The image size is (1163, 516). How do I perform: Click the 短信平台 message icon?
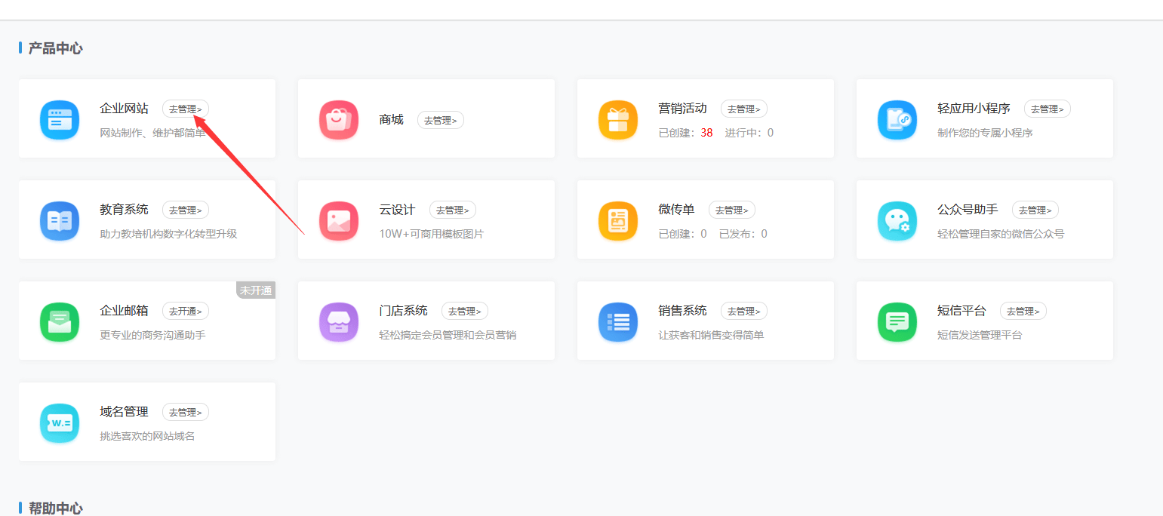click(897, 321)
